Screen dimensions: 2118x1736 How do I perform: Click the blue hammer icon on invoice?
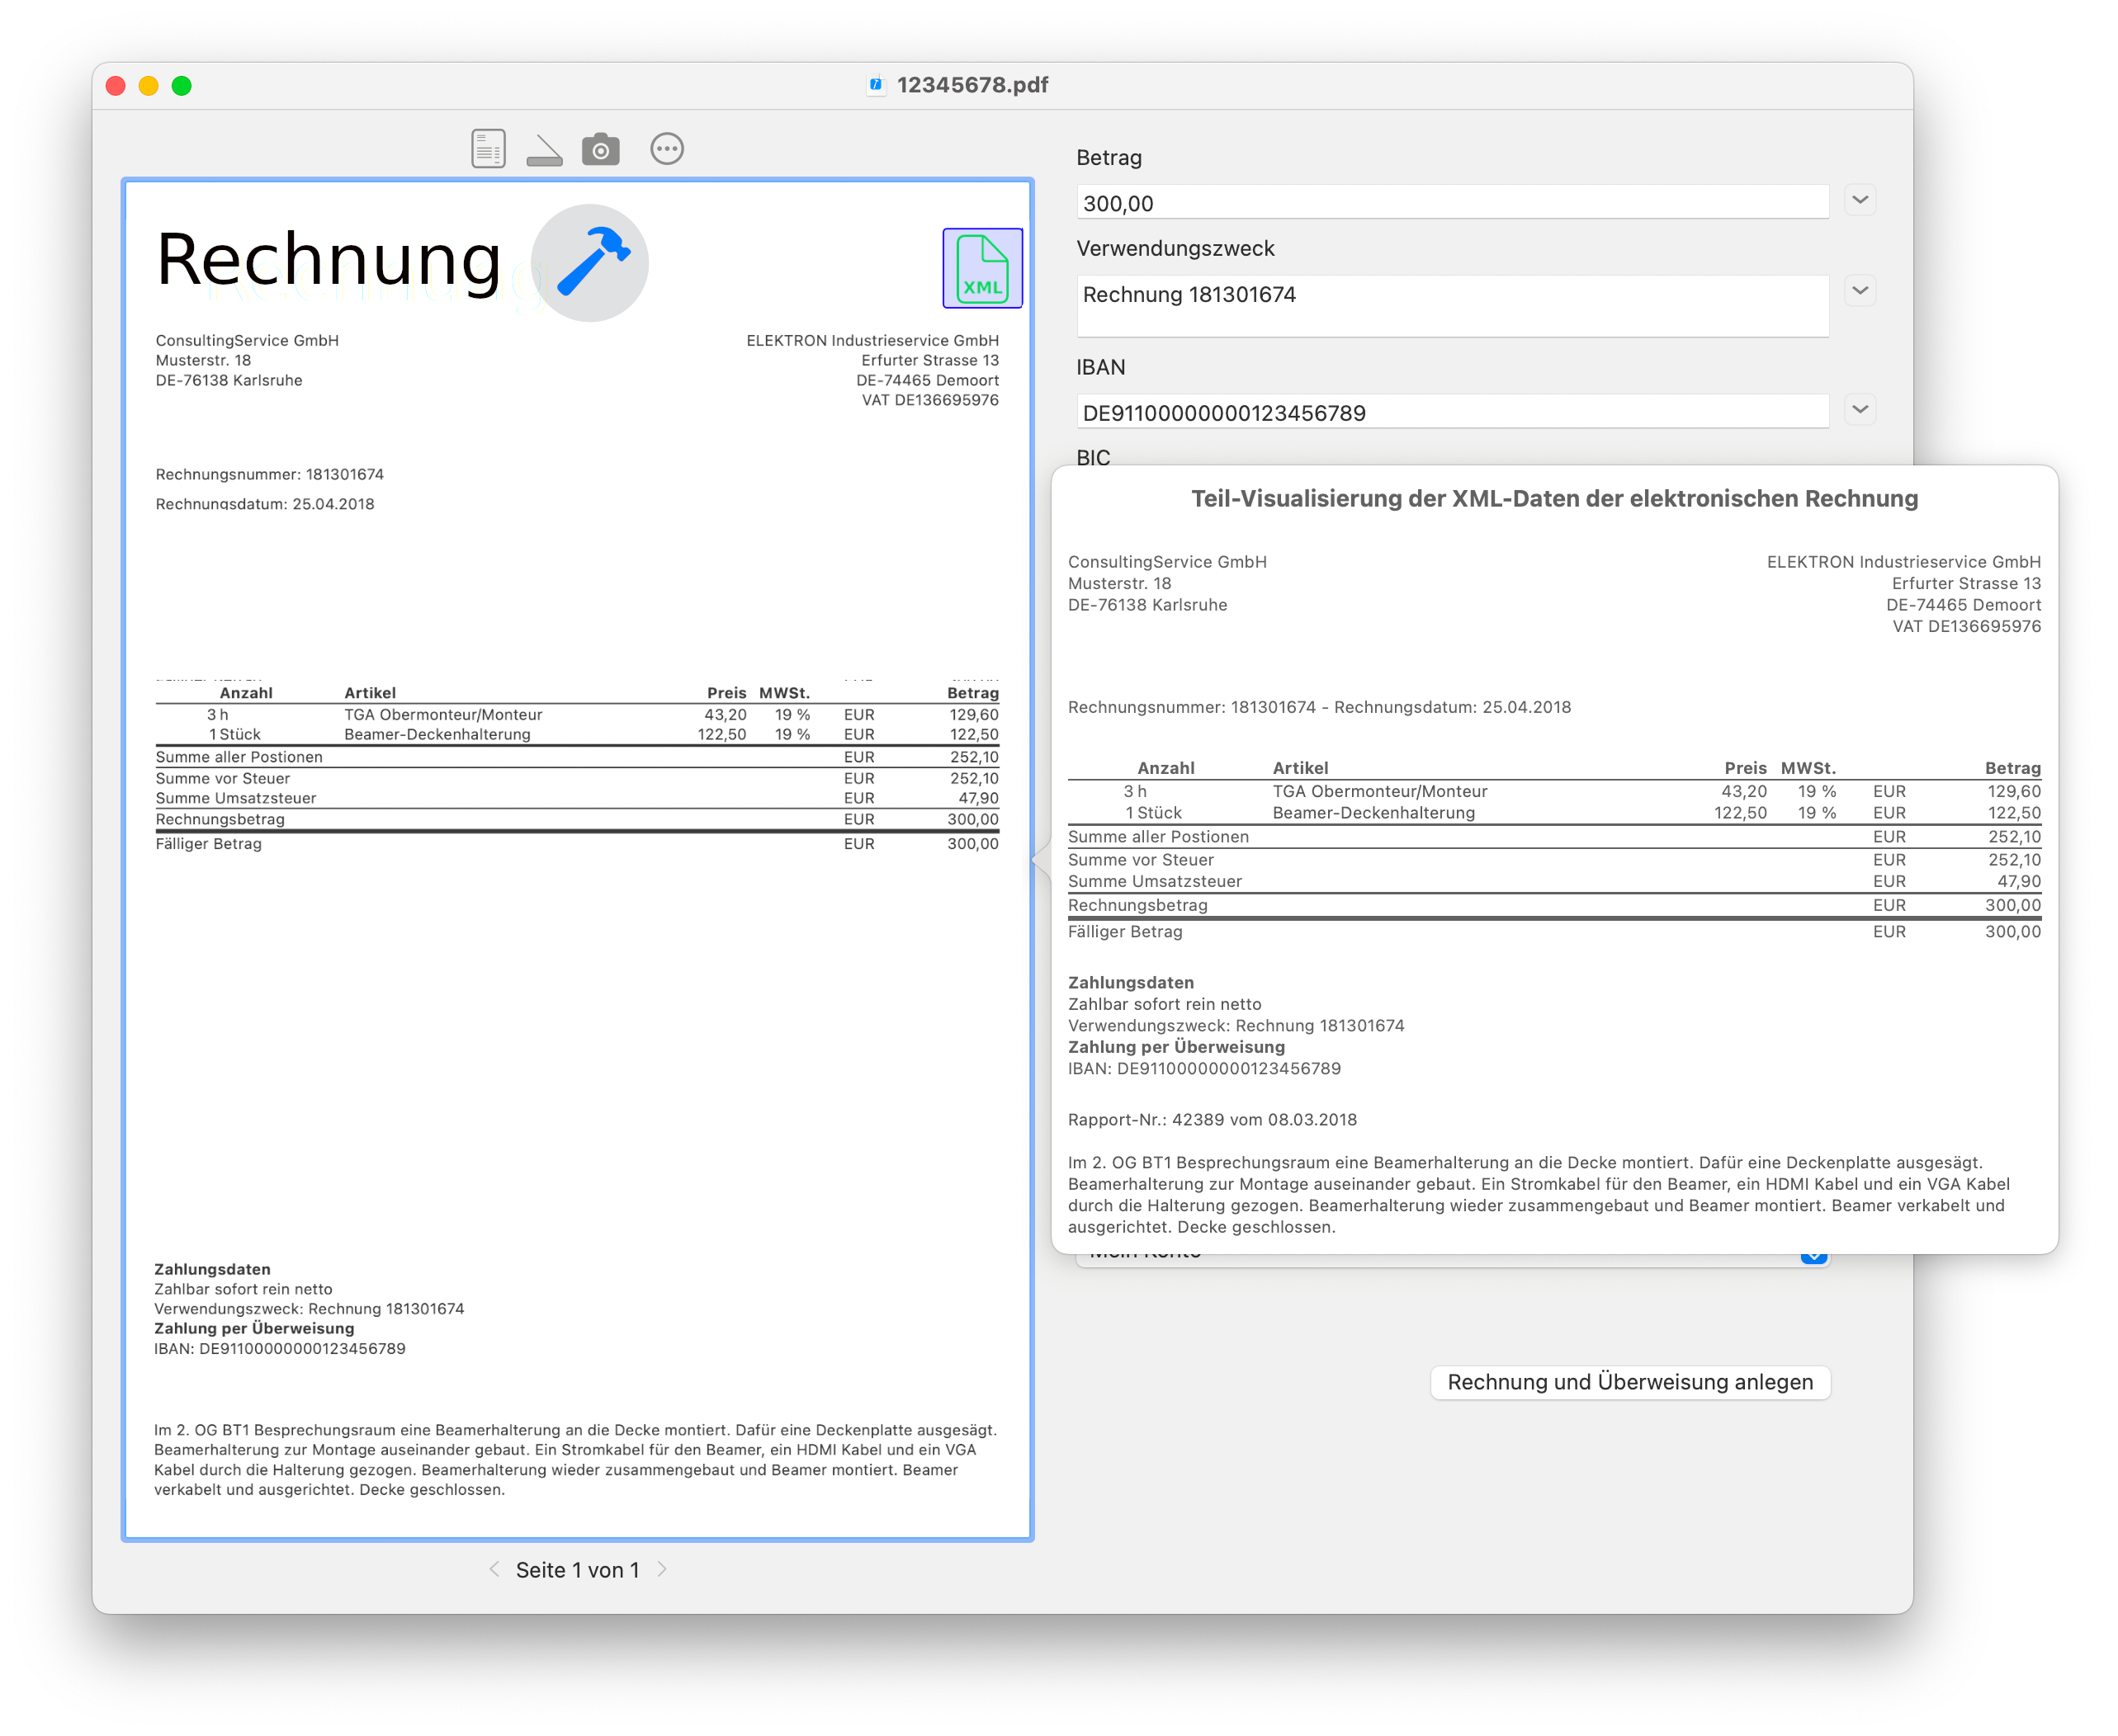(590, 262)
